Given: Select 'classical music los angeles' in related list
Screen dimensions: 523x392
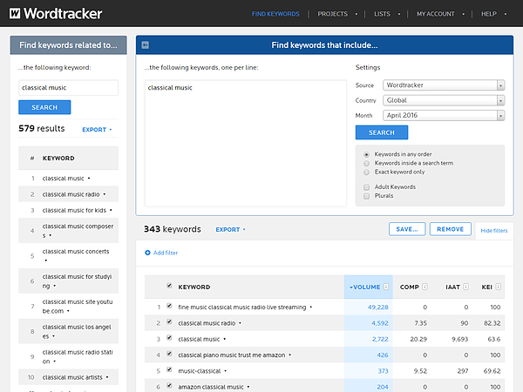Looking at the screenshot, I should (x=77, y=331).
